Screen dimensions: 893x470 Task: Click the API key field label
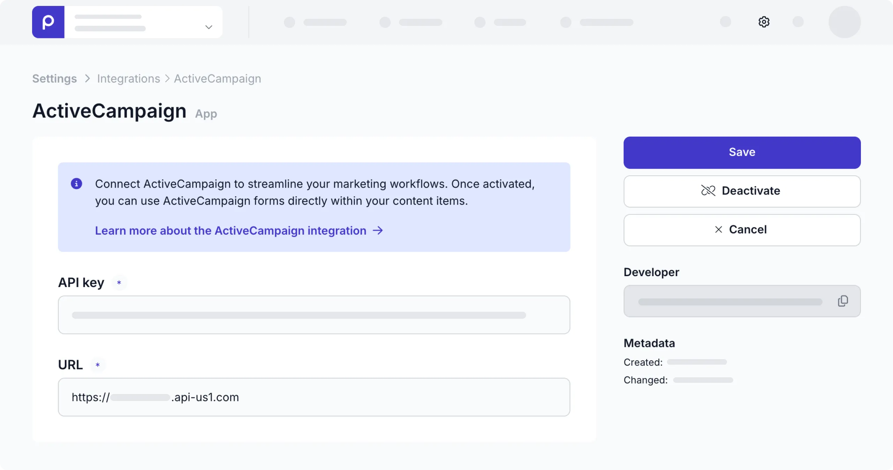81,282
